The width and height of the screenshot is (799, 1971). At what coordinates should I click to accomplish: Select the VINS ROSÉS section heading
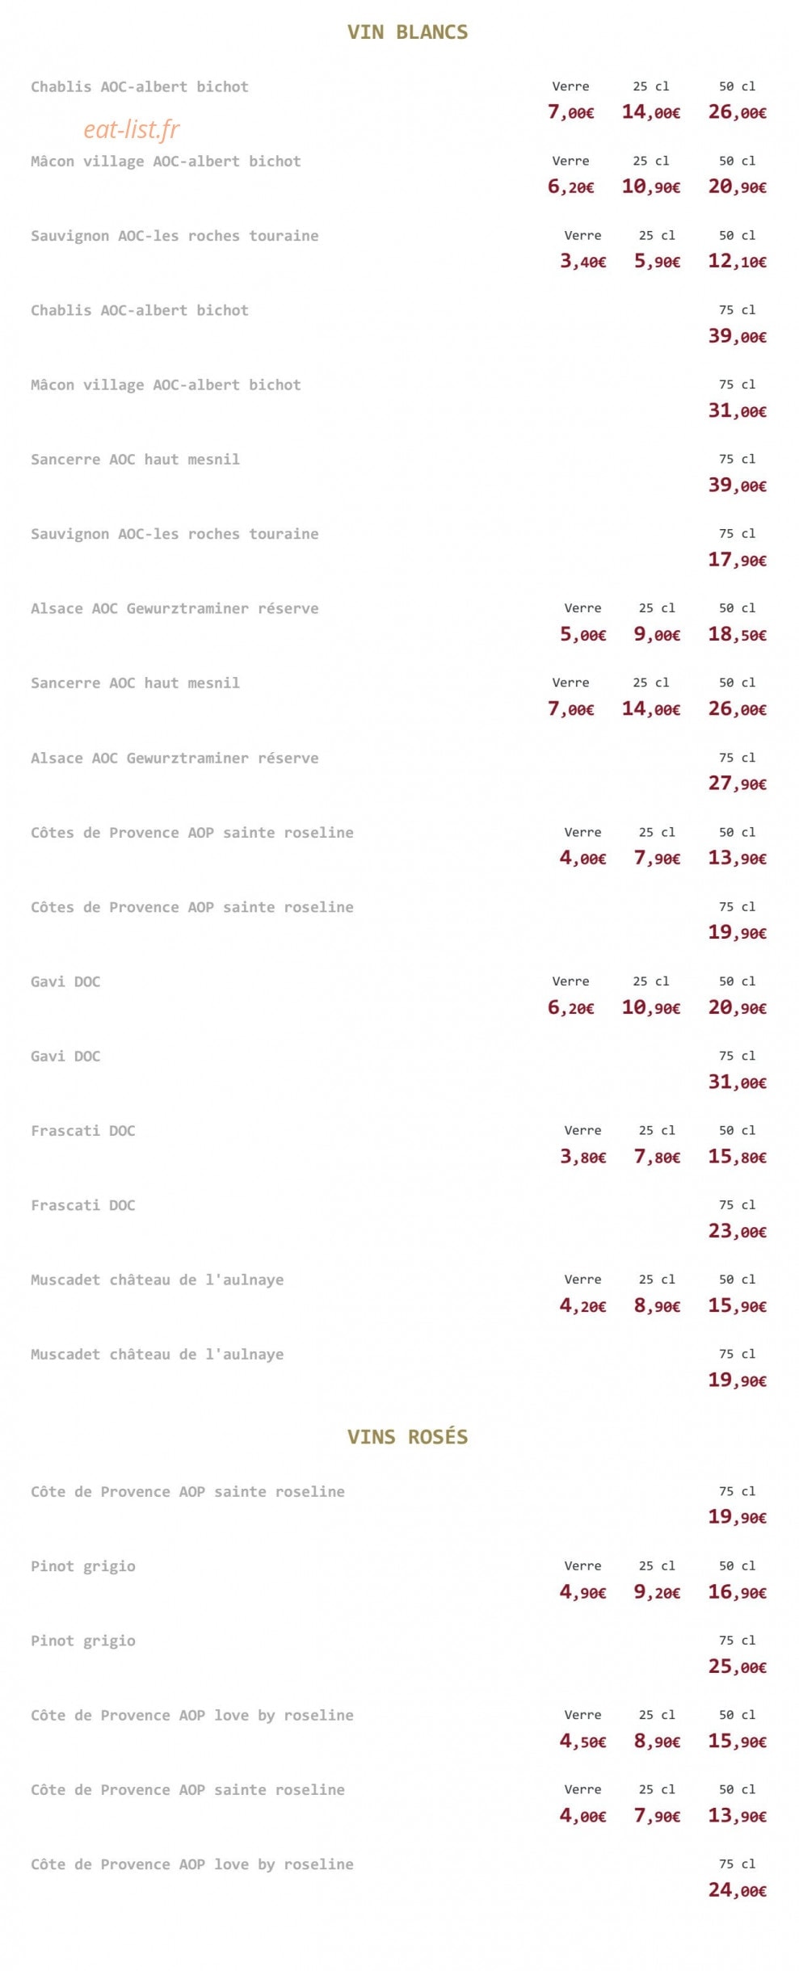[x=407, y=1437]
